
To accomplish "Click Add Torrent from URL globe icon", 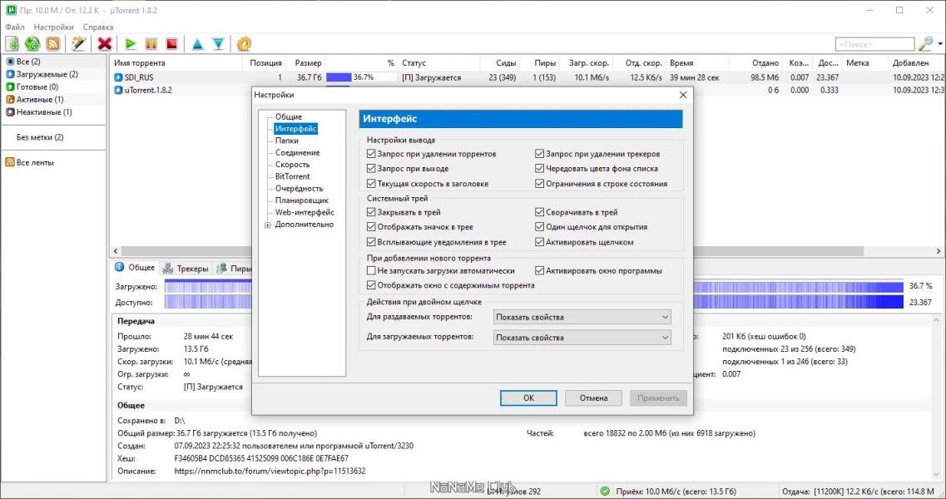I will pos(32,44).
